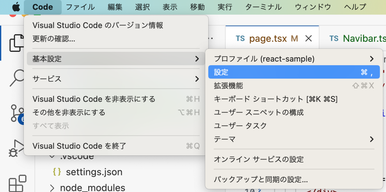This screenshot has height=192, width=386.
Task: Switch to the Navibar.tsx tab
Action: pos(357,39)
